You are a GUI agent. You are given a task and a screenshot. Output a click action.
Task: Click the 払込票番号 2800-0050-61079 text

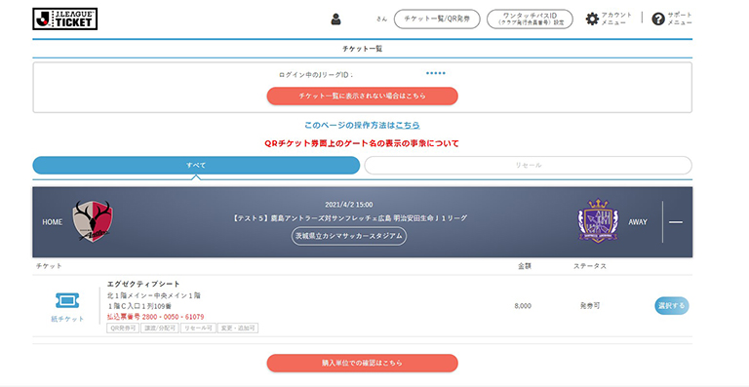[155, 317]
